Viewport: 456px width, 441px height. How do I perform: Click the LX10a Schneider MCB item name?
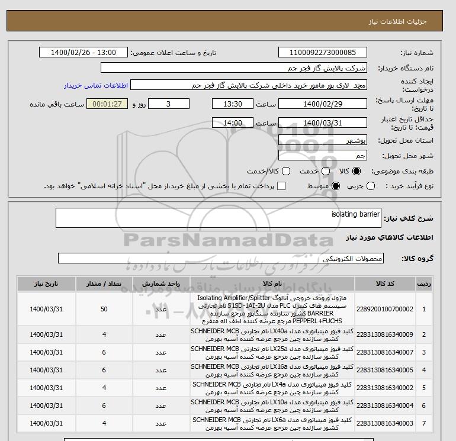point(272,406)
